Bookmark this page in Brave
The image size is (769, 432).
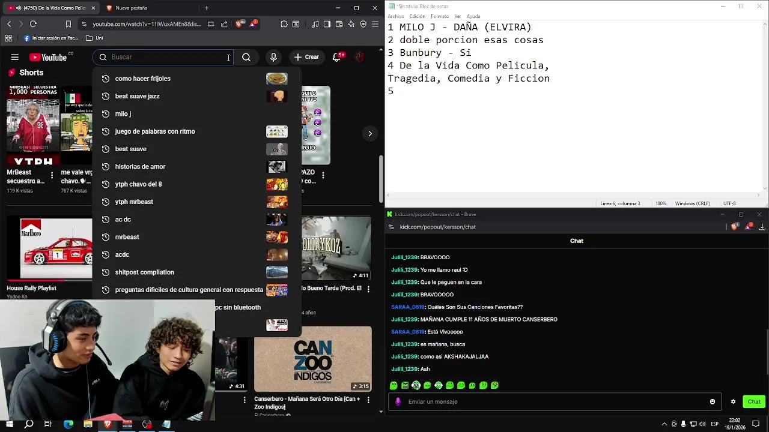[68, 24]
